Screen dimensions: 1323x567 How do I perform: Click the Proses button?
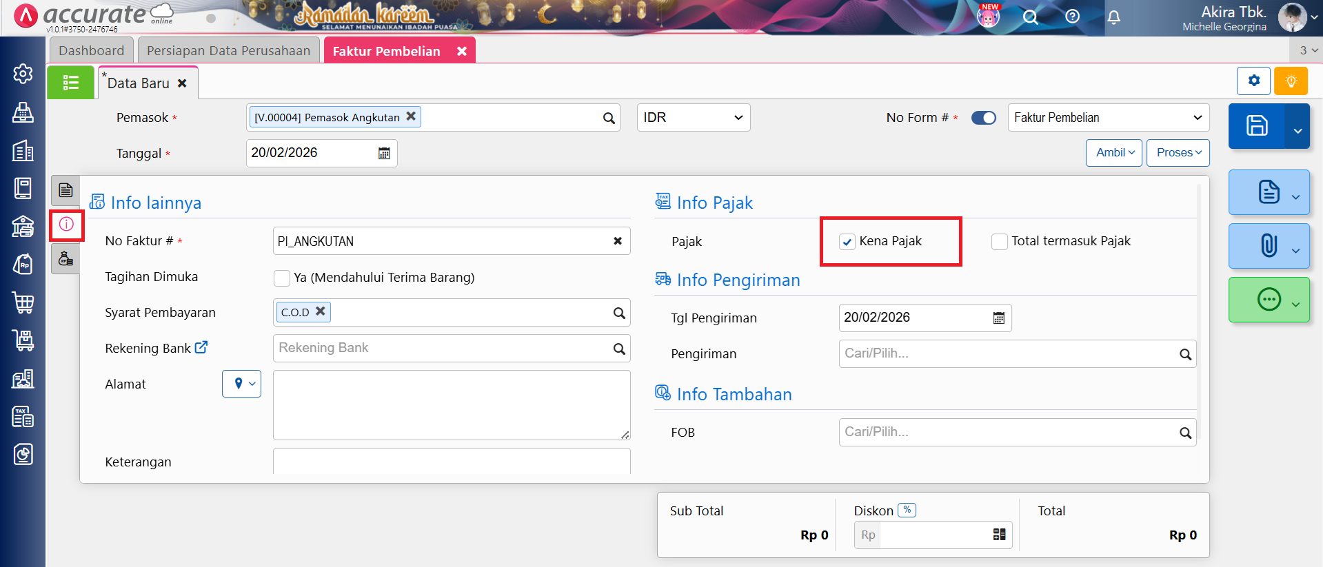(x=1178, y=152)
